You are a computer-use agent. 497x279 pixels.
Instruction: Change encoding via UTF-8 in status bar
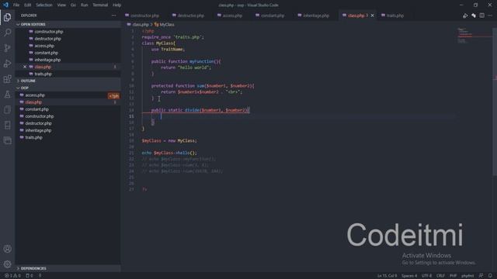[426, 276]
